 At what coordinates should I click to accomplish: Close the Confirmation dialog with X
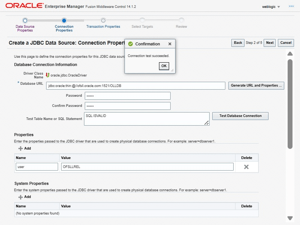(169, 44)
